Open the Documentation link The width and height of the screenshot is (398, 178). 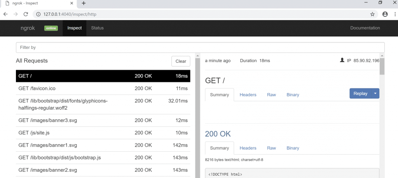365,28
